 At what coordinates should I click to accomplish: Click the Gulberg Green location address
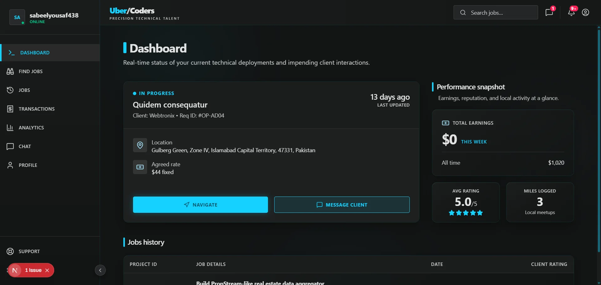[233, 150]
